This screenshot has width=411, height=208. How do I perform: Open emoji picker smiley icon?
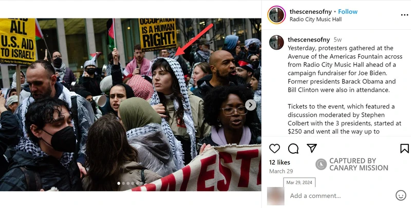[x=401, y=195]
